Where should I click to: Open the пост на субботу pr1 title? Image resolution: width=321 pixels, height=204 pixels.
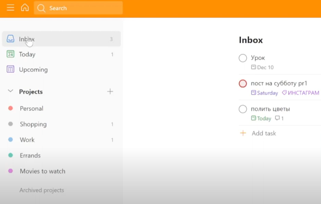click(279, 83)
